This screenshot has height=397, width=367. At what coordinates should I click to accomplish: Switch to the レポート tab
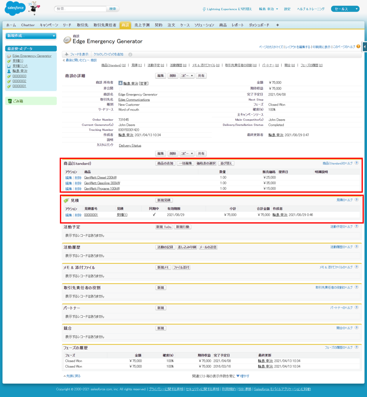click(x=238, y=25)
